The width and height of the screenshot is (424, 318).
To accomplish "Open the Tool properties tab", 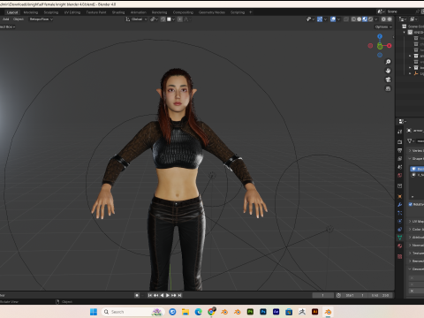I will tap(399, 132).
